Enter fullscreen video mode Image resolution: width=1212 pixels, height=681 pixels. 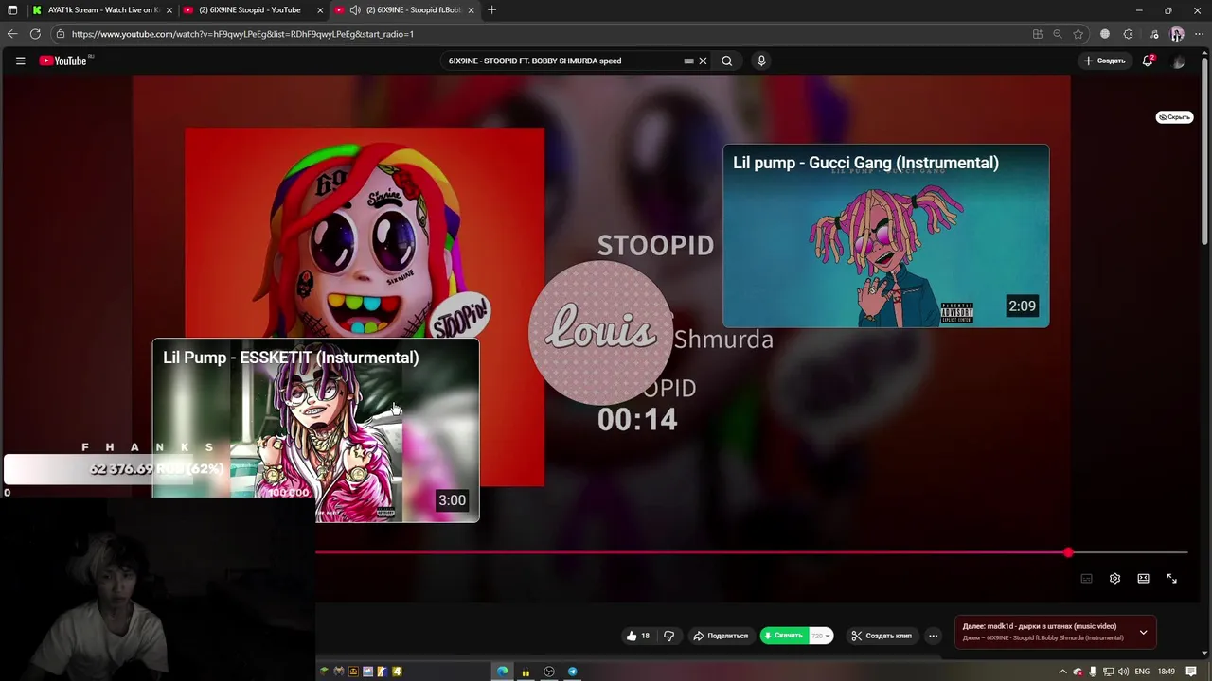pos(1171,579)
